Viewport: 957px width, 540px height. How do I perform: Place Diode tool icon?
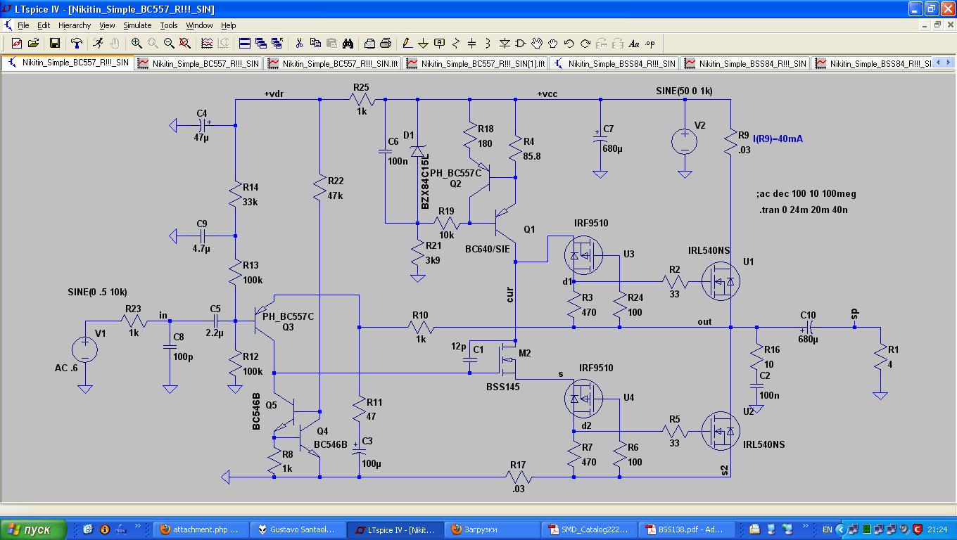tap(505, 44)
